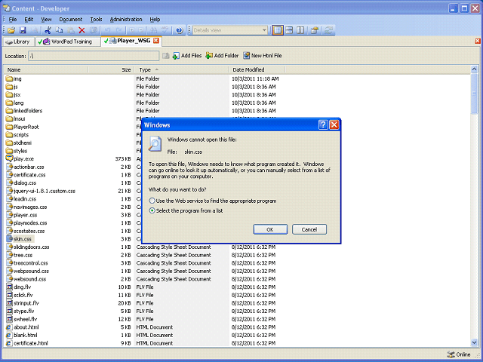The image size is (483, 362).
Task: Click the ding.flv file icon
Action: coord(10,287)
